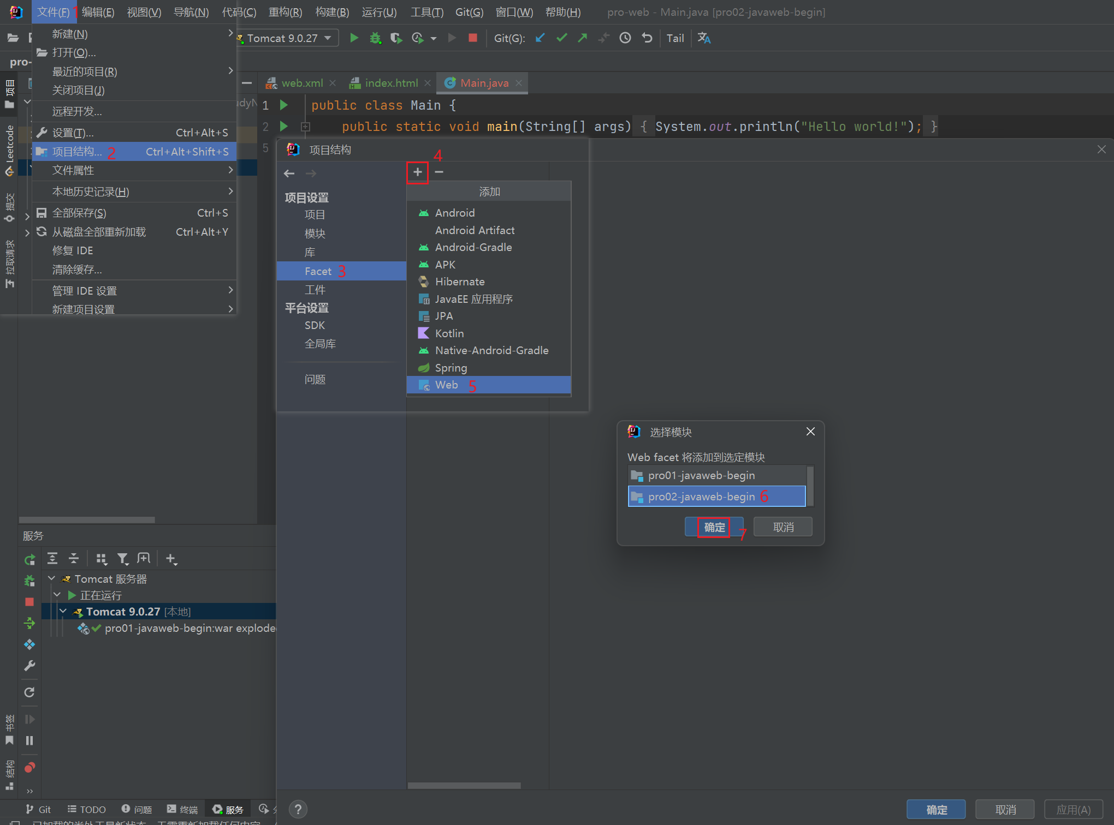
Task: Stop the running process in top toolbar
Action: [x=473, y=38]
